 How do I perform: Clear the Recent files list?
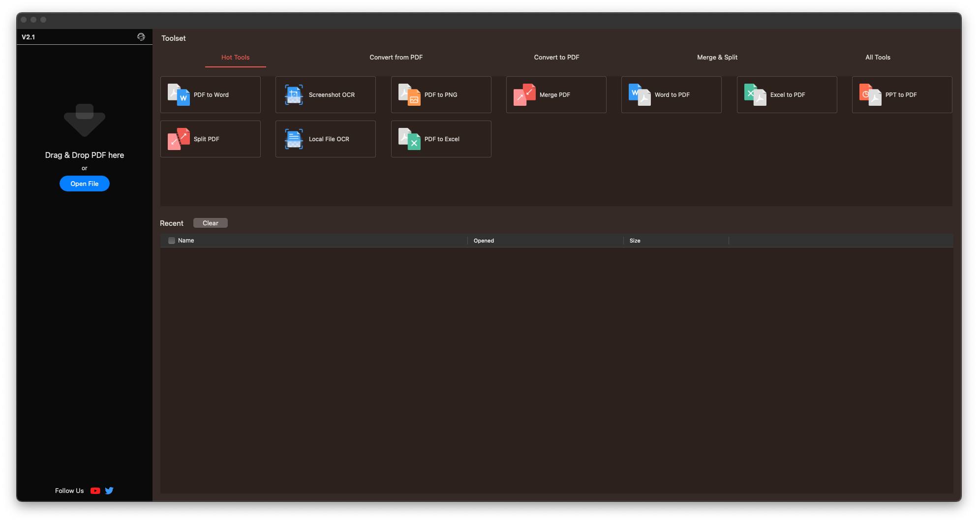point(210,223)
